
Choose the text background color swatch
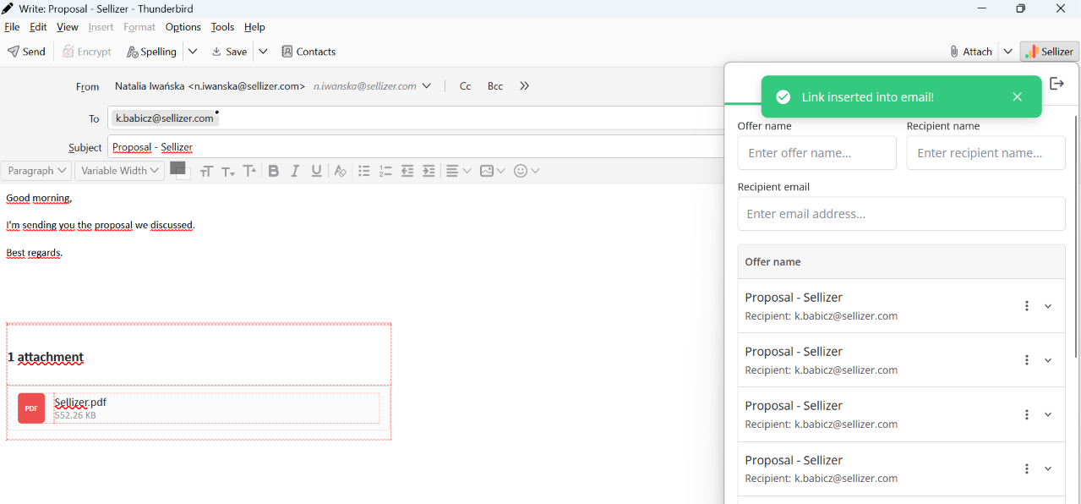pos(187,176)
